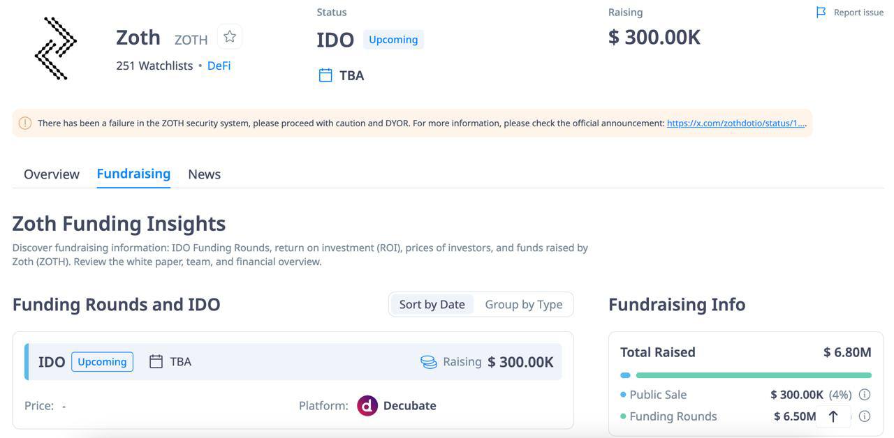Open the official x.com announcement link

(736, 123)
